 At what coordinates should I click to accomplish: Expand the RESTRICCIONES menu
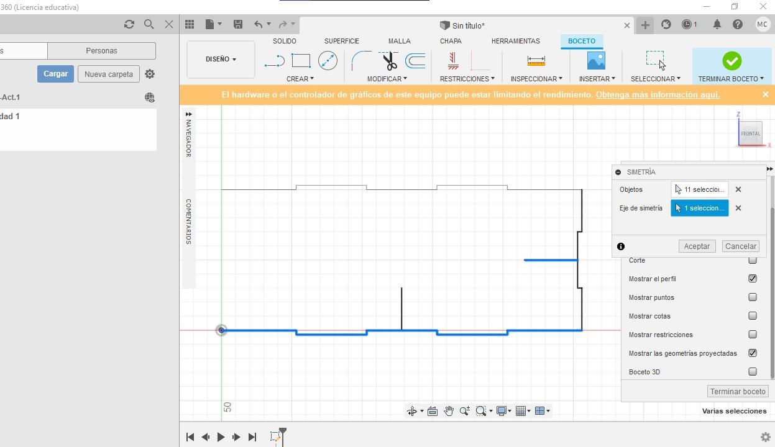pos(467,79)
